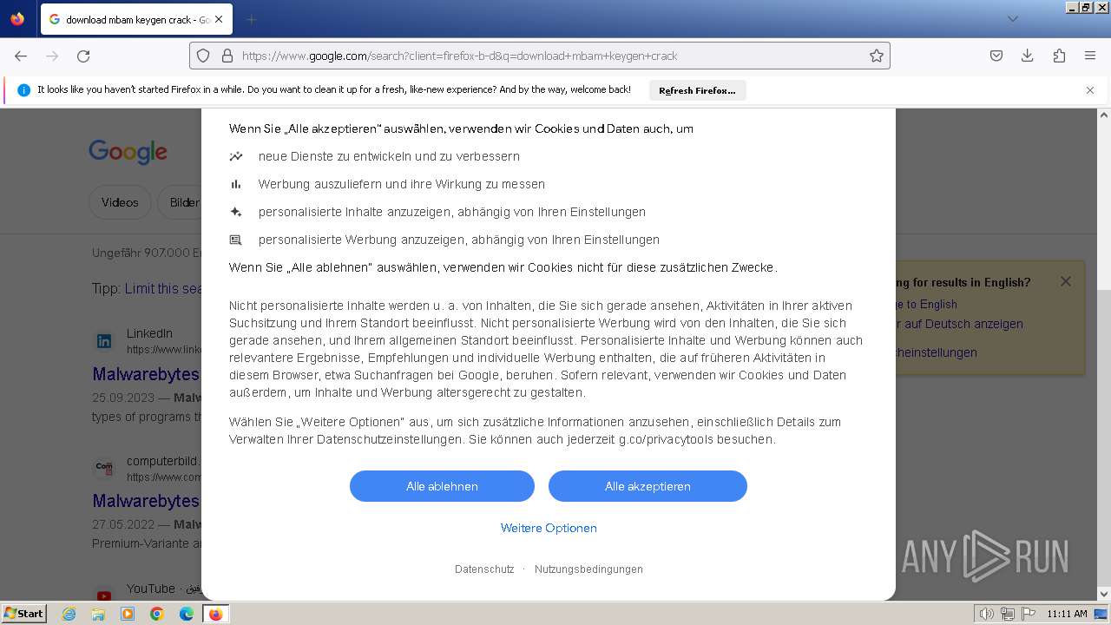
Task: Dismiss the Firefox notification bar
Action: (1090, 90)
